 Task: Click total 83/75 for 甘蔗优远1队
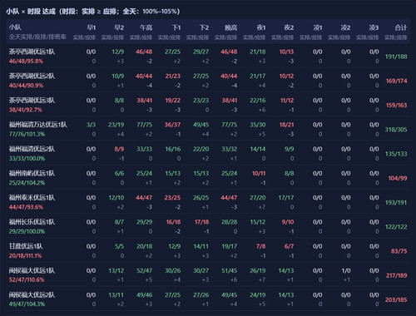[x=399, y=251]
